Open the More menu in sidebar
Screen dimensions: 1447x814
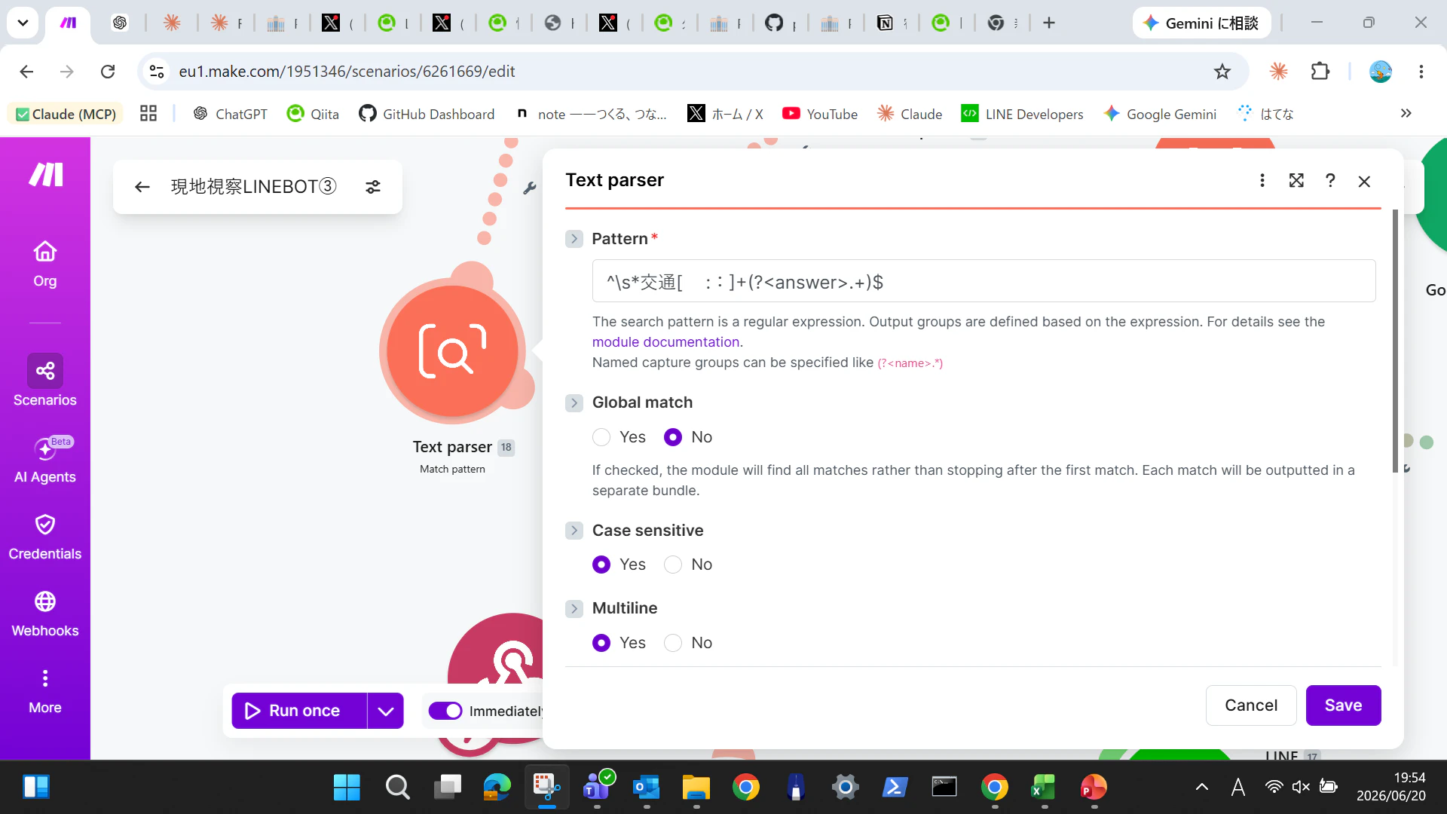[x=45, y=692]
